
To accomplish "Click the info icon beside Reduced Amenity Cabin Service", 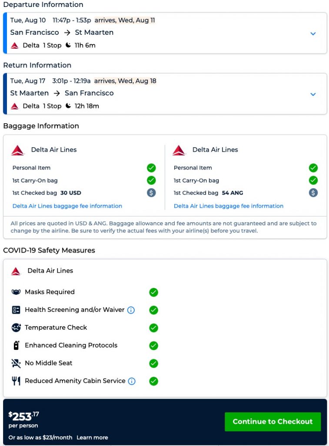I will [x=131, y=381].
